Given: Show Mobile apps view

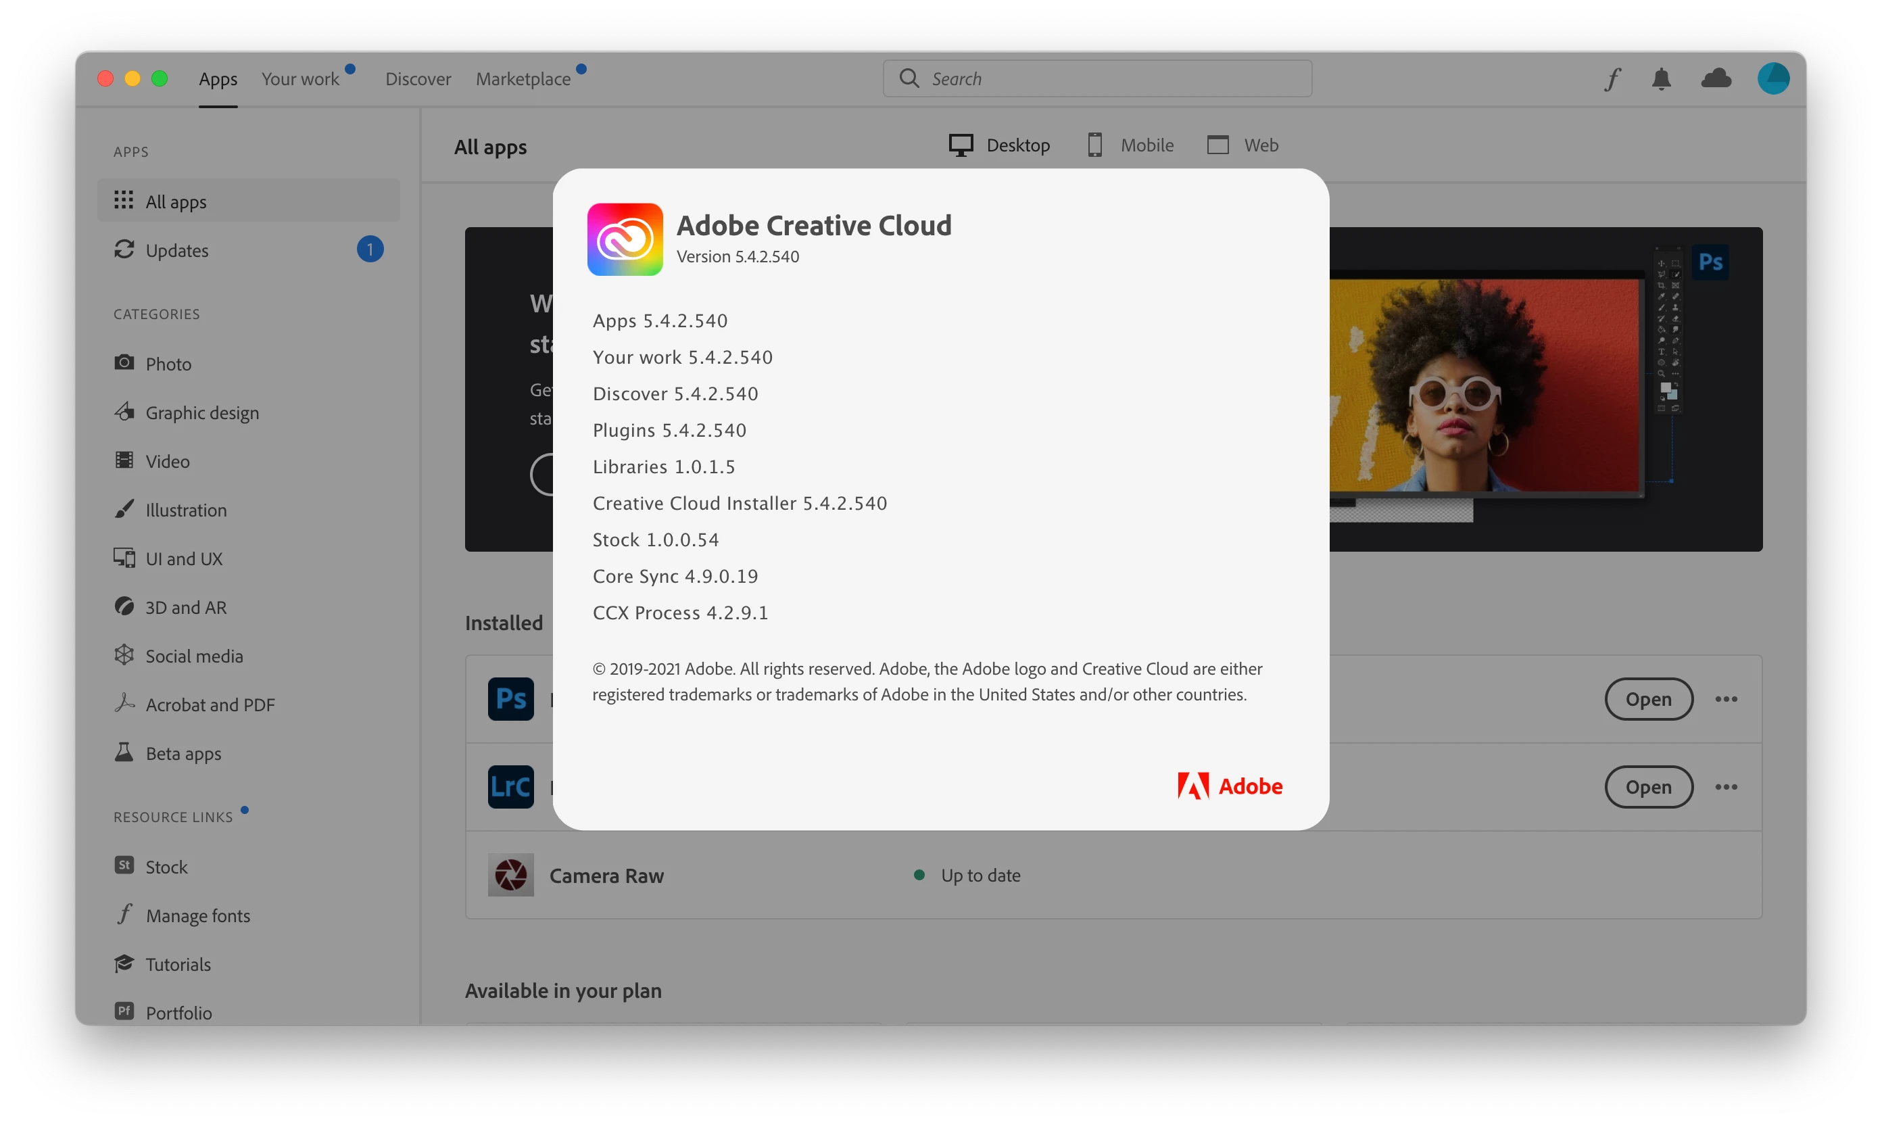Looking at the screenshot, I should coord(1130,145).
